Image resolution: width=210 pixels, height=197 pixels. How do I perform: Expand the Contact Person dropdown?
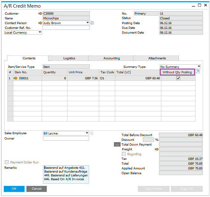tap(87, 23)
